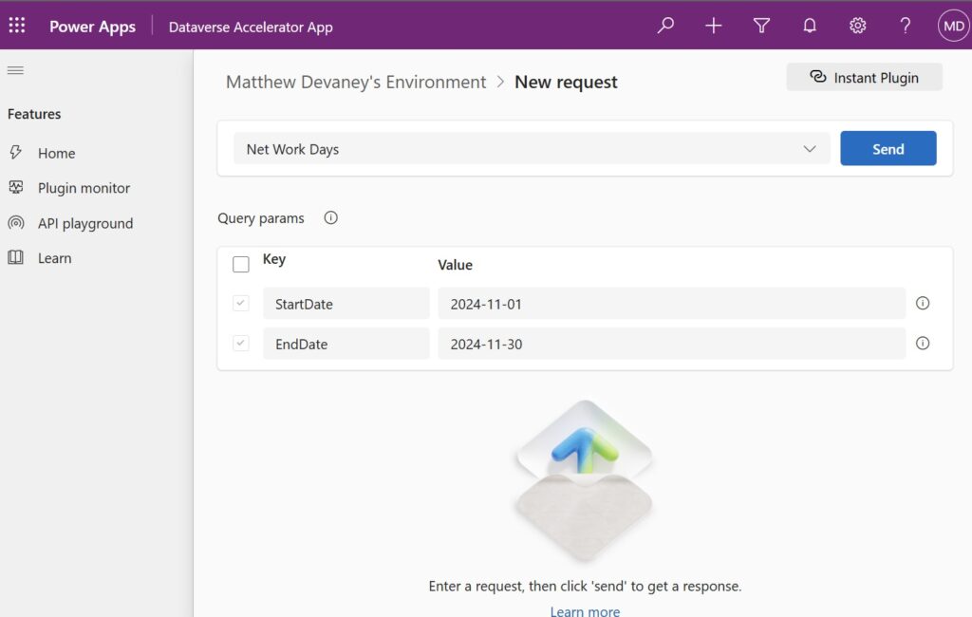
Task: Open the app launcher waffle icon
Action: pyautogui.click(x=17, y=26)
